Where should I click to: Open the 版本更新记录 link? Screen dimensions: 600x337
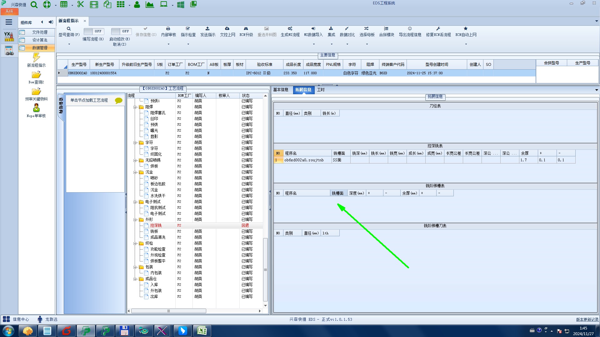[x=587, y=320]
